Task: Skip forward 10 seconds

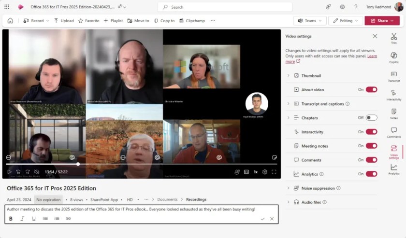Action: pyautogui.click(x=28, y=172)
